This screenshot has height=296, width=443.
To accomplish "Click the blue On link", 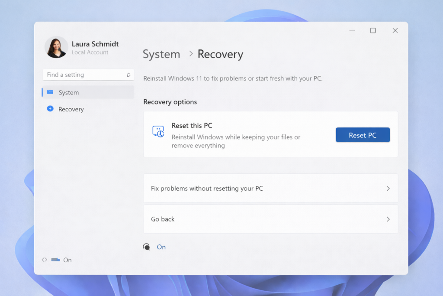I will click(x=161, y=247).
